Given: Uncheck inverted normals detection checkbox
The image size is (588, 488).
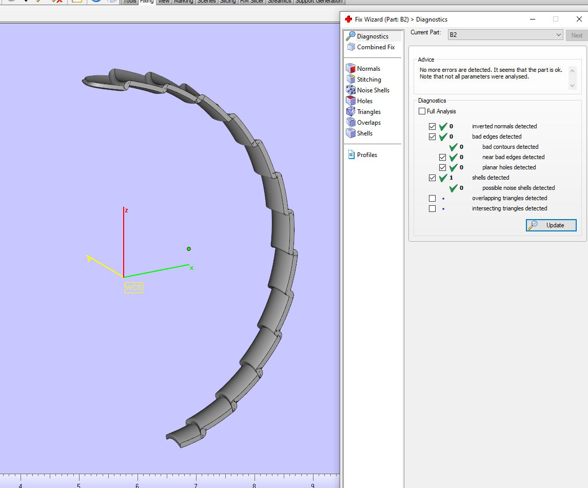Looking at the screenshot, I should tap(432, 126).
